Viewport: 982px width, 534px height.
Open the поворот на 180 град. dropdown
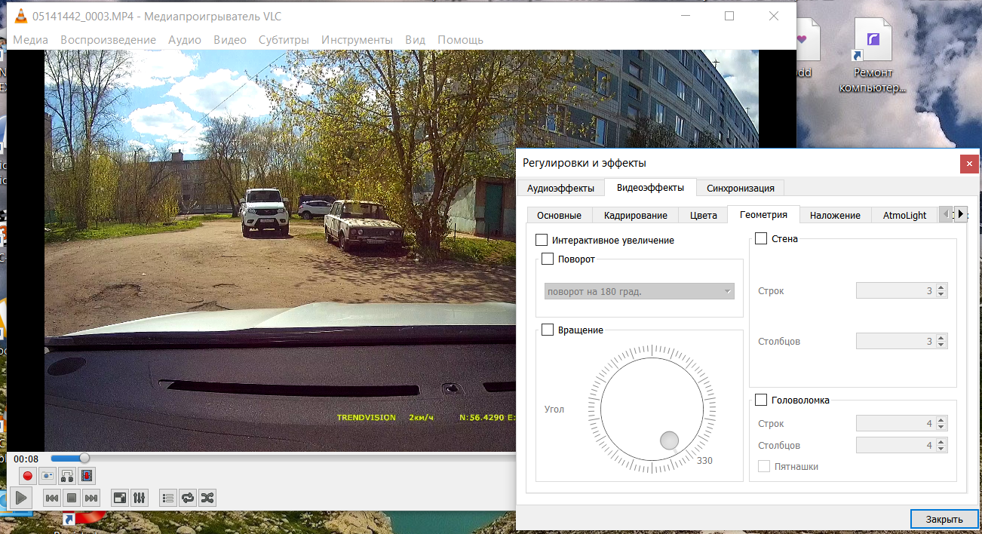pyautogui.click(x=639, y=291)
